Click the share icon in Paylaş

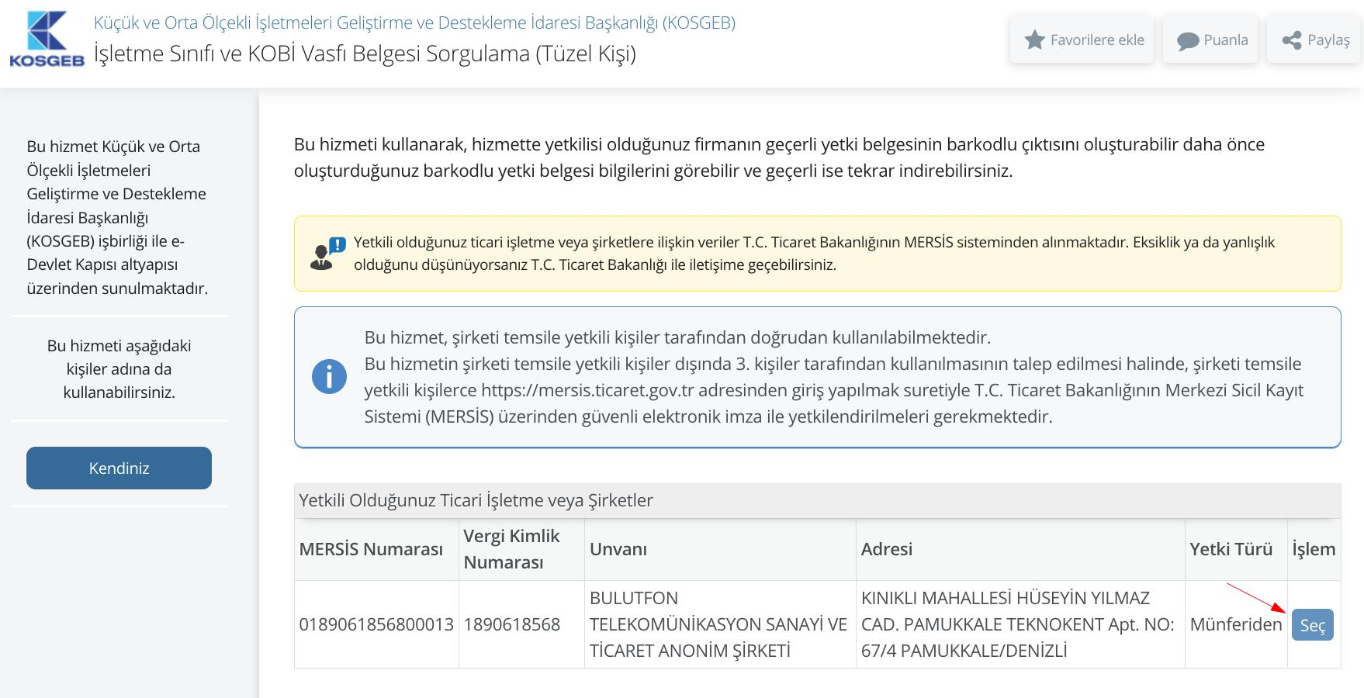(x=1292, y=40)
